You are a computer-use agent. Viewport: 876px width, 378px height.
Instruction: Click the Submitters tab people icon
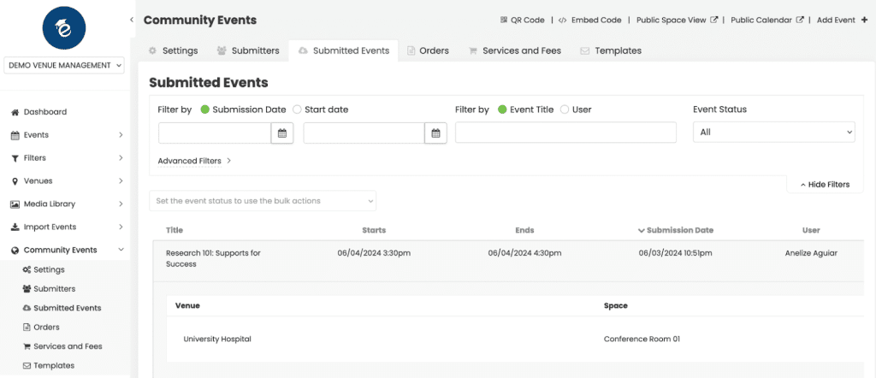[222, 50]
